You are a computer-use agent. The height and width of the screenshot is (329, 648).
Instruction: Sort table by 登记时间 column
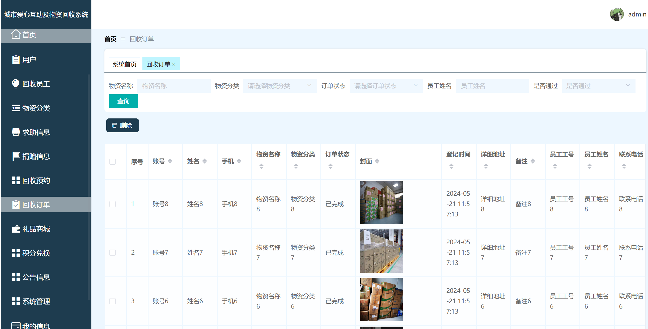(451, 166)
